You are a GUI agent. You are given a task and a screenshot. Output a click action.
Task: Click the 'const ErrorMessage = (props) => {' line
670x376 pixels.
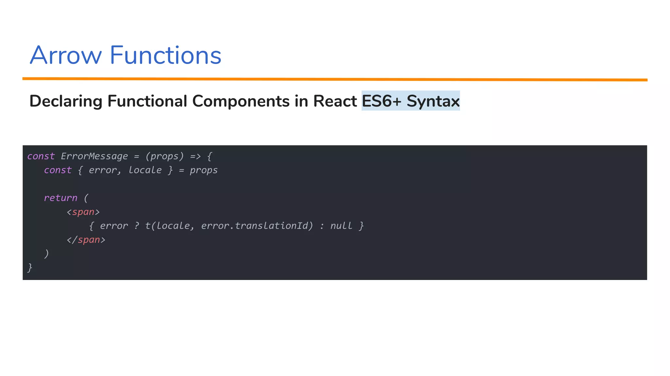[120, 156]
